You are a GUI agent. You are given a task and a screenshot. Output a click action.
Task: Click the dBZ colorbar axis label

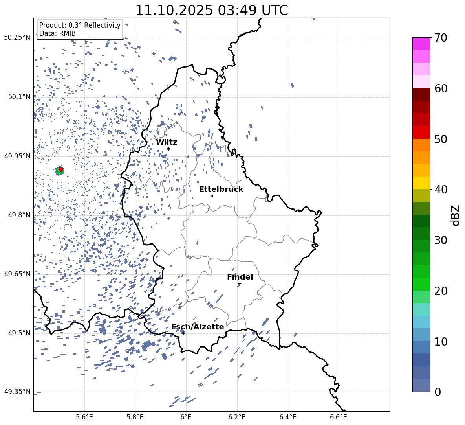[455, 215]
